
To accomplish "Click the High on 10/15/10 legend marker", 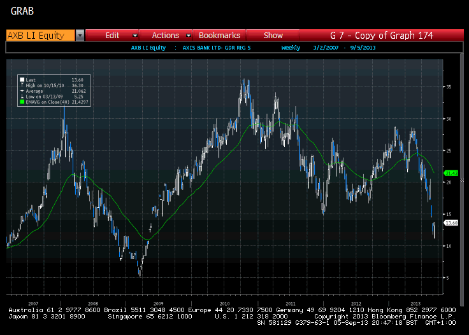I will tap(22, 85).
